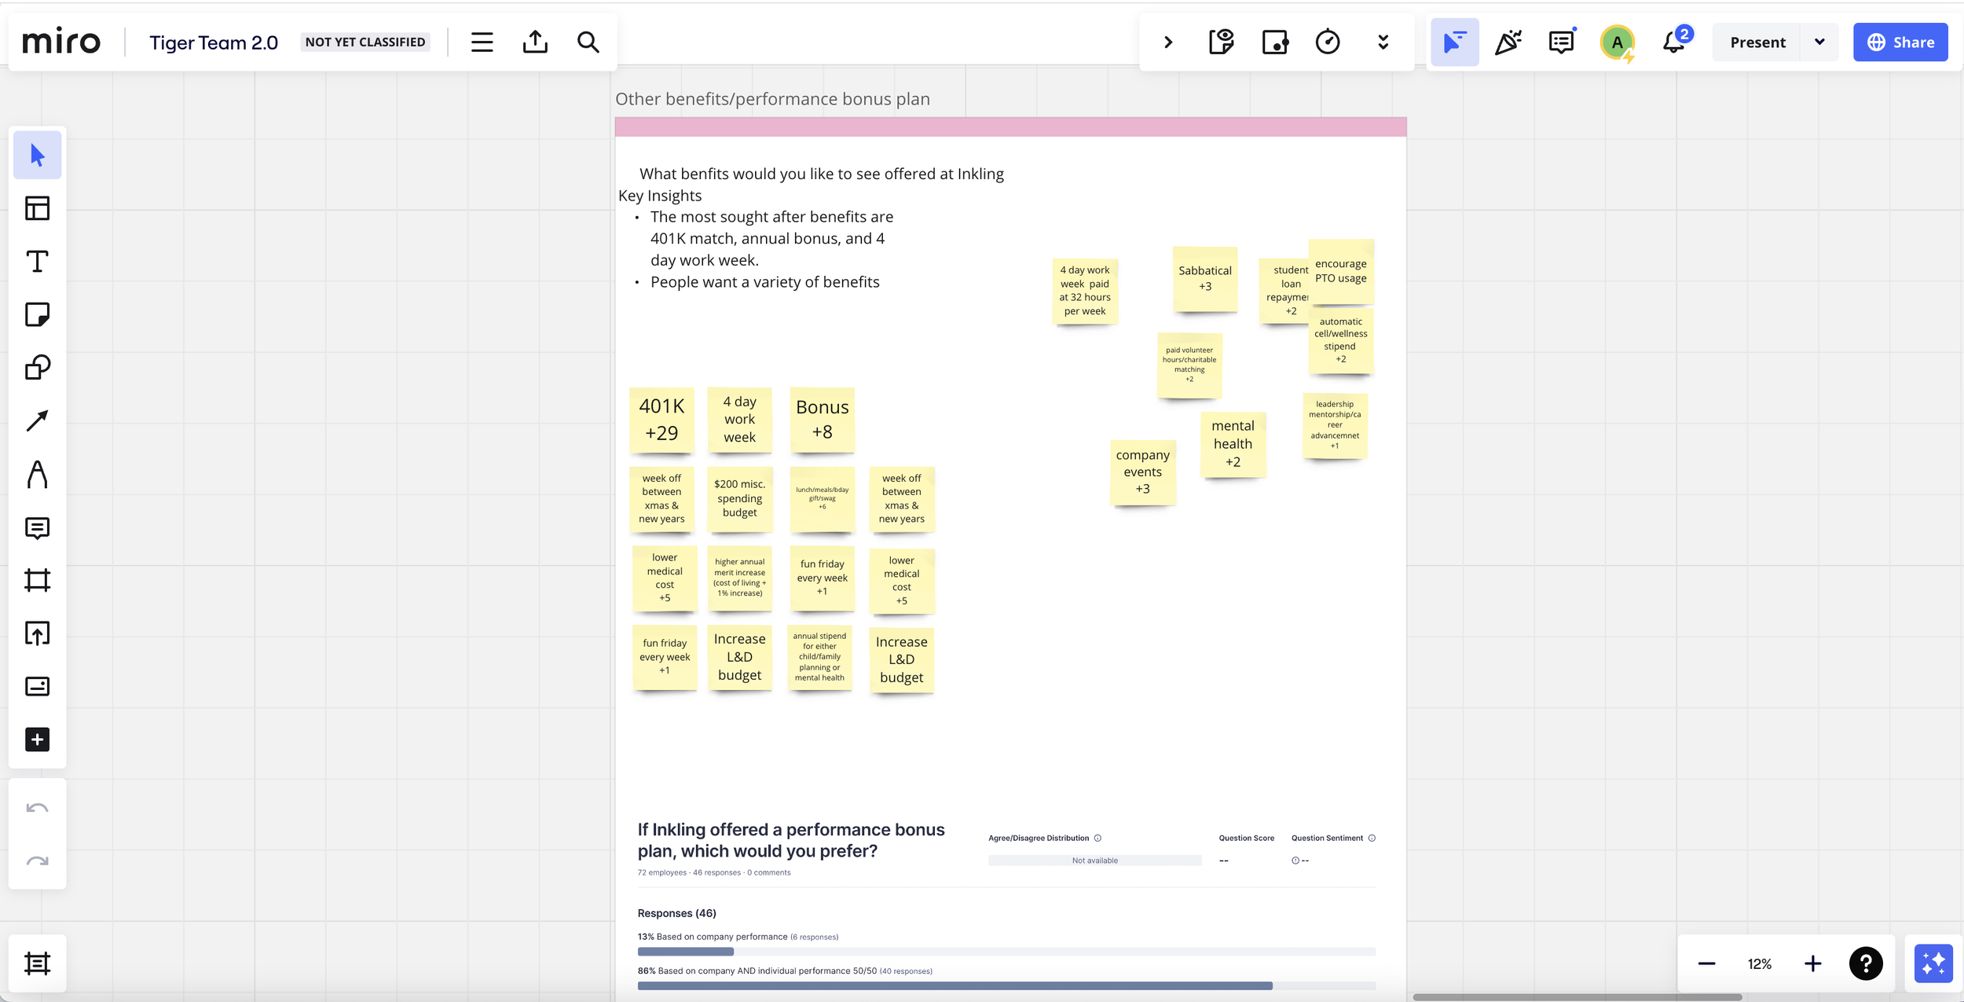Select the card tool in left toolbar
The image size is (1964, 1002).
(x=37, y=686)
